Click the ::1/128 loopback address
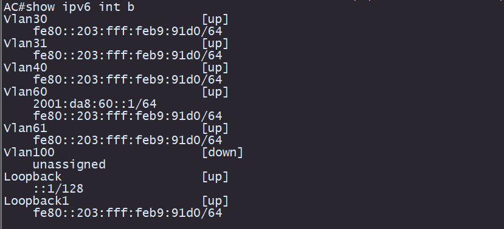 coord(58,188)
